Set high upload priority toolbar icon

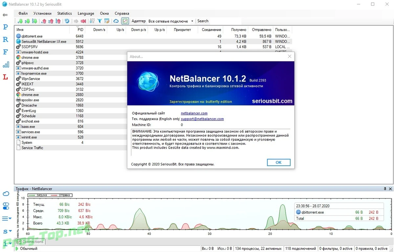tap(58, 21)
